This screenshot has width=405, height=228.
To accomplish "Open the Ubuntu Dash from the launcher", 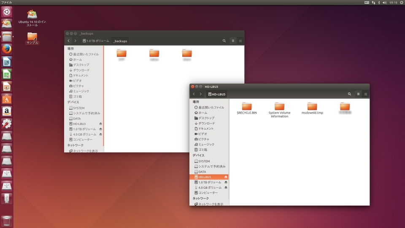I will pos(7,12).
